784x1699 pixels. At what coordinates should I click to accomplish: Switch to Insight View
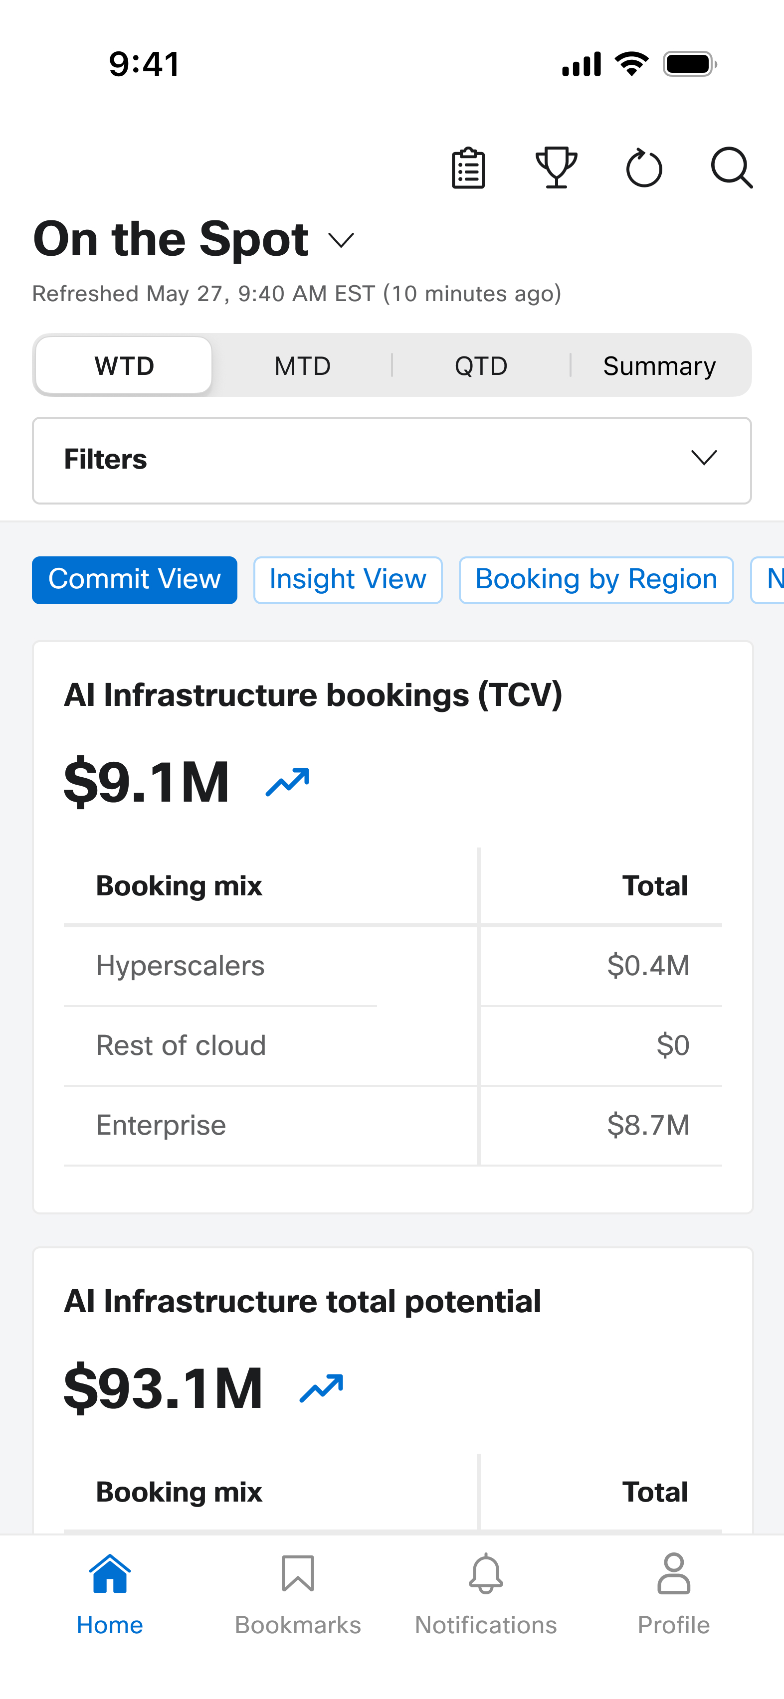tap(348, 580)
